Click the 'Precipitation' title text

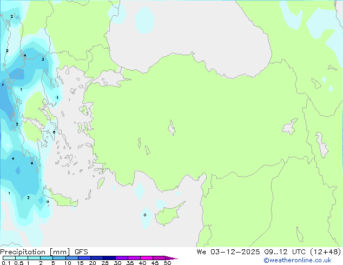tap(23, 252)
